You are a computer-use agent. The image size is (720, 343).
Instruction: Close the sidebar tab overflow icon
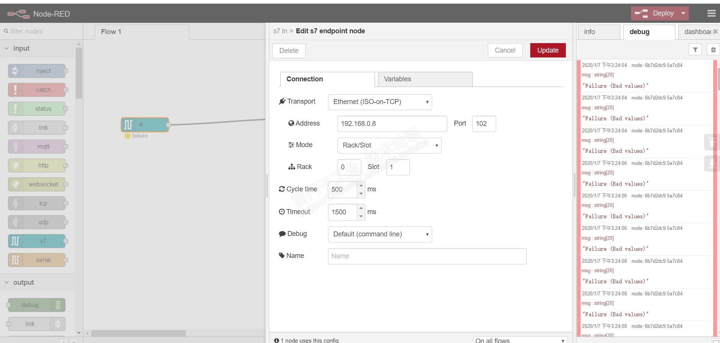(x=715, y=32)
